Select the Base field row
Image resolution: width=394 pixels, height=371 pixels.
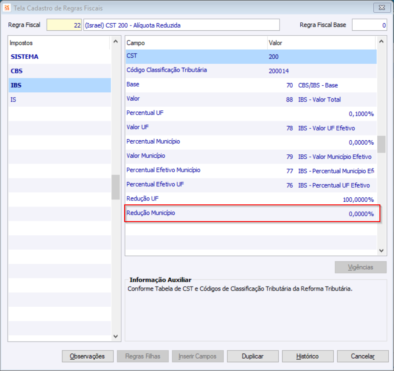coord(251,85)
